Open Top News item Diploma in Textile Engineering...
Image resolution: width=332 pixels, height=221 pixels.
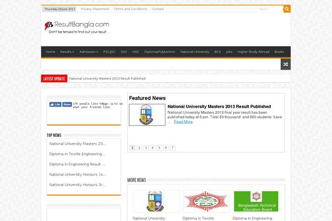point(77,154)
